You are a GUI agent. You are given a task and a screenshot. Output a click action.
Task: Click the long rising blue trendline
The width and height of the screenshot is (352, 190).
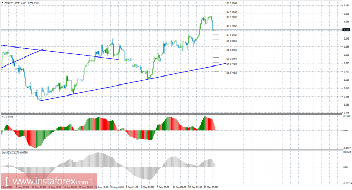pyautogui.click(x=132, y=82)
